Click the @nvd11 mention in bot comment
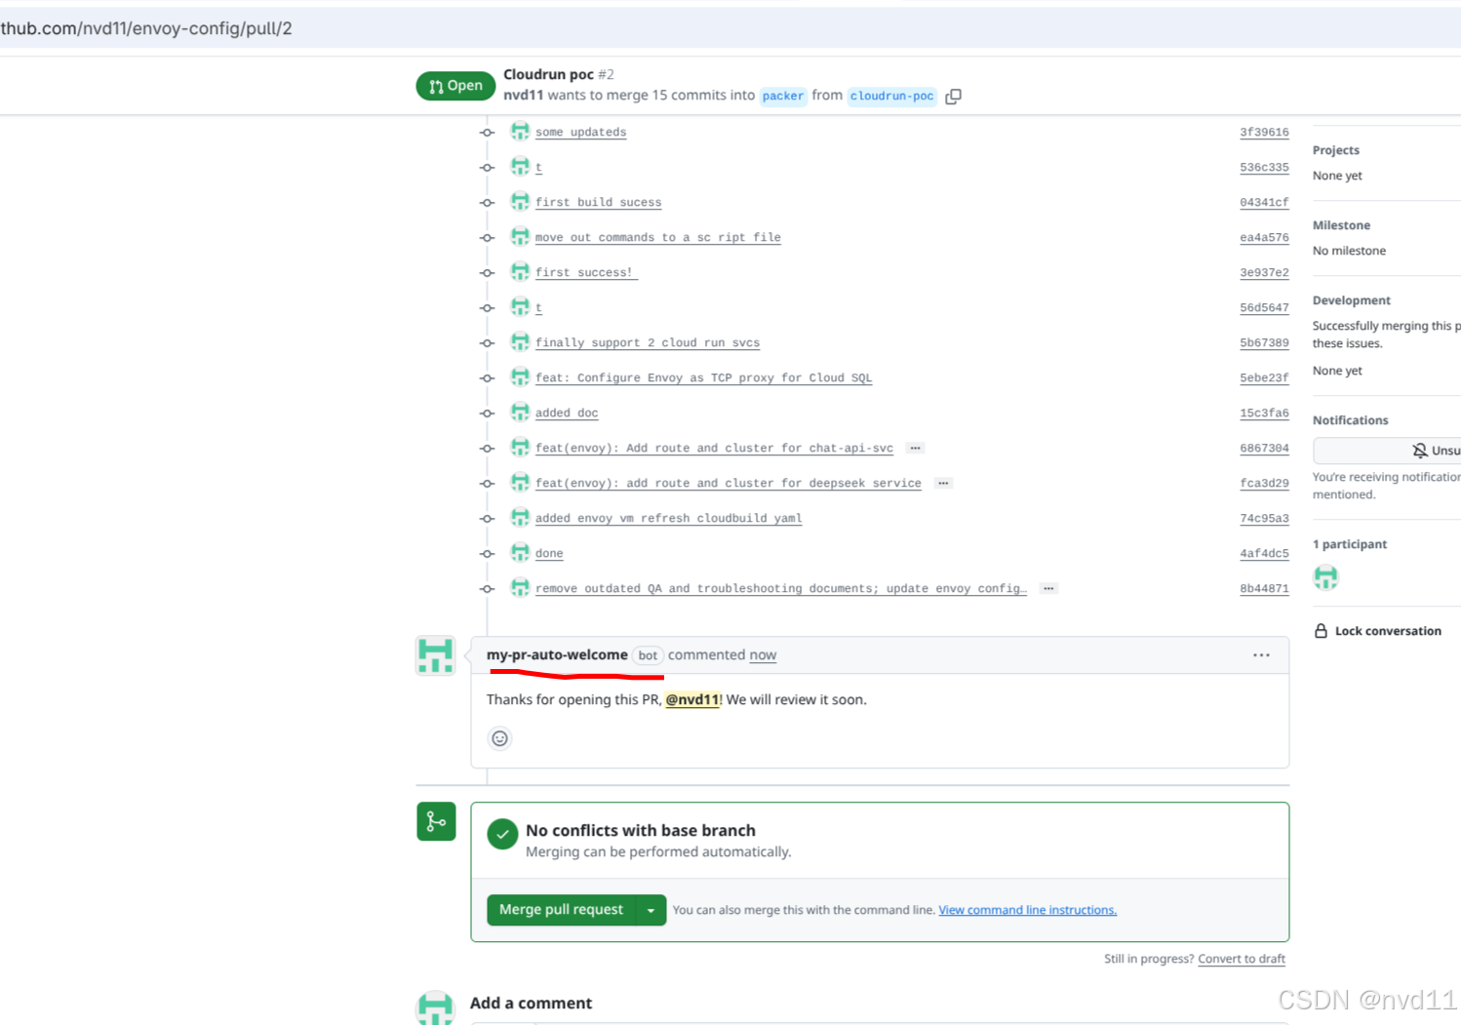1461x1025 pixels. 692,699
